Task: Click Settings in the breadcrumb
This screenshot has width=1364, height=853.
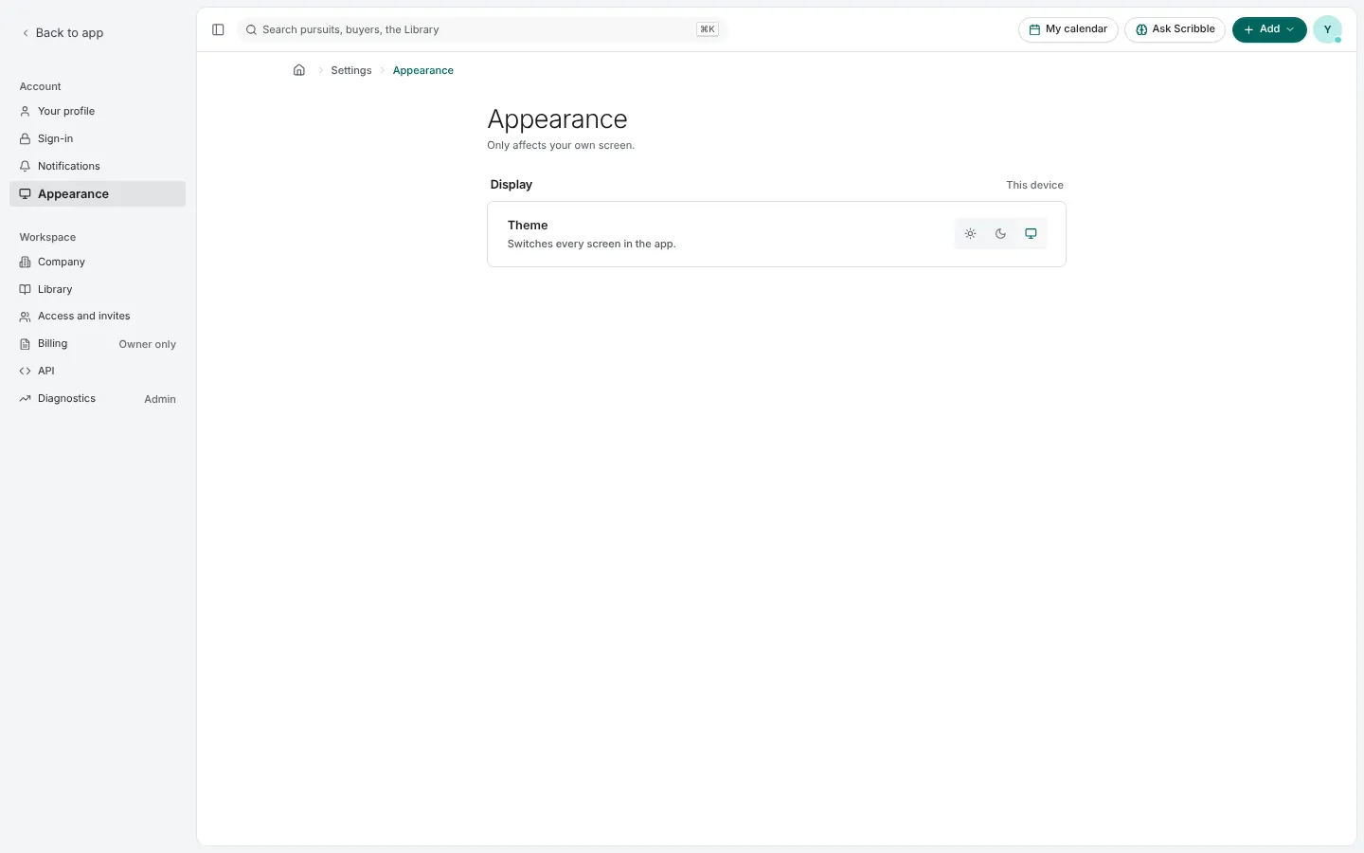Action: [351, 70]
